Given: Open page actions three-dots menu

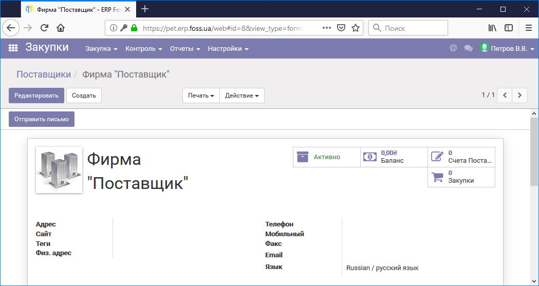Looking at the screenshot, I should click(x=327, y=28).
